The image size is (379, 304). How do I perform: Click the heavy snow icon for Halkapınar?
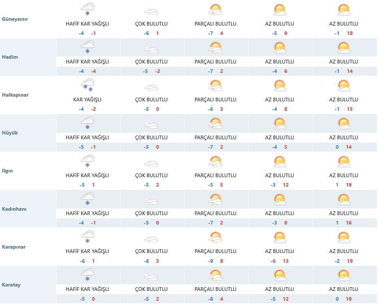pos(88,85)
